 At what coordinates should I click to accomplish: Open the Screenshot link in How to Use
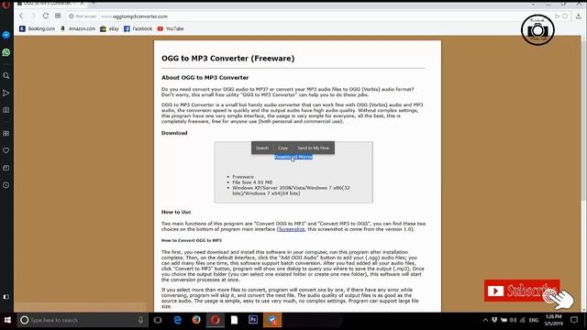[292, 229]
